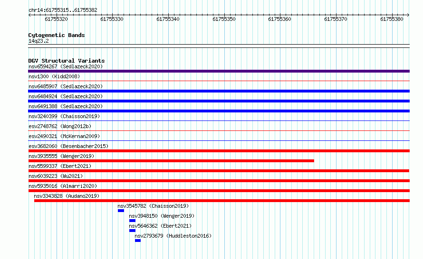Open nsv3240399 (Chaisson2019) variant label
Viewport: 423px width, 259px height.
coord(64,116)
